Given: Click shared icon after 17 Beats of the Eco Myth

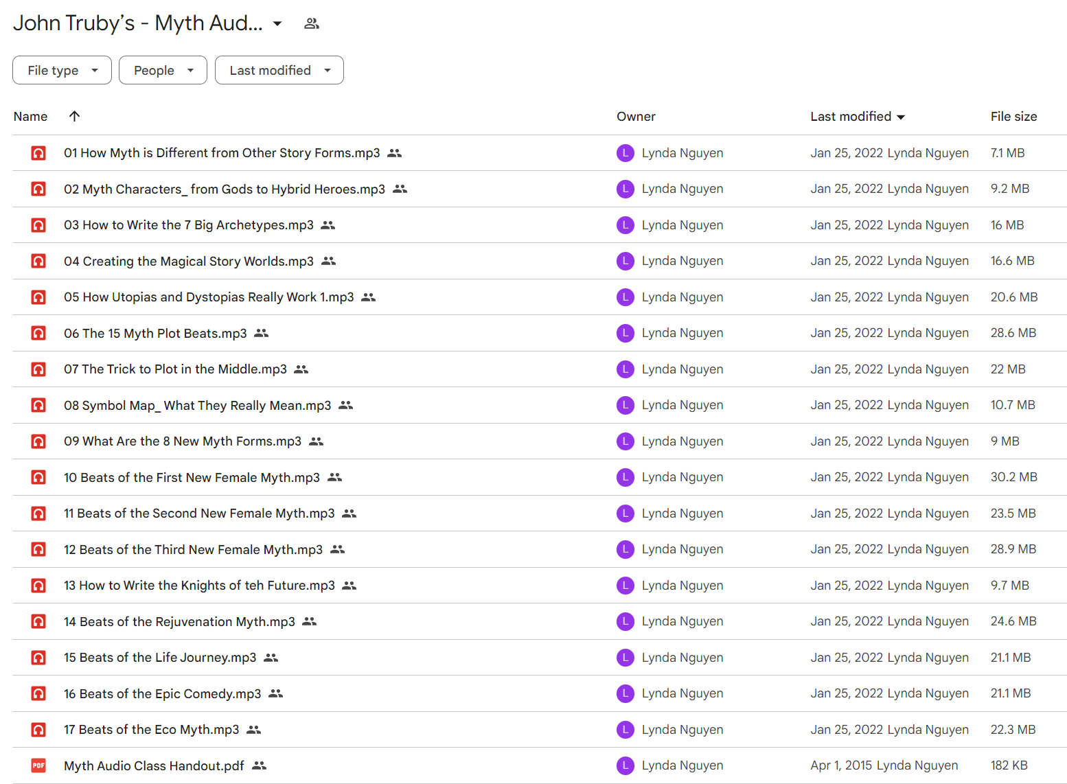Looking at the screenshot, I should pos(254,730).
